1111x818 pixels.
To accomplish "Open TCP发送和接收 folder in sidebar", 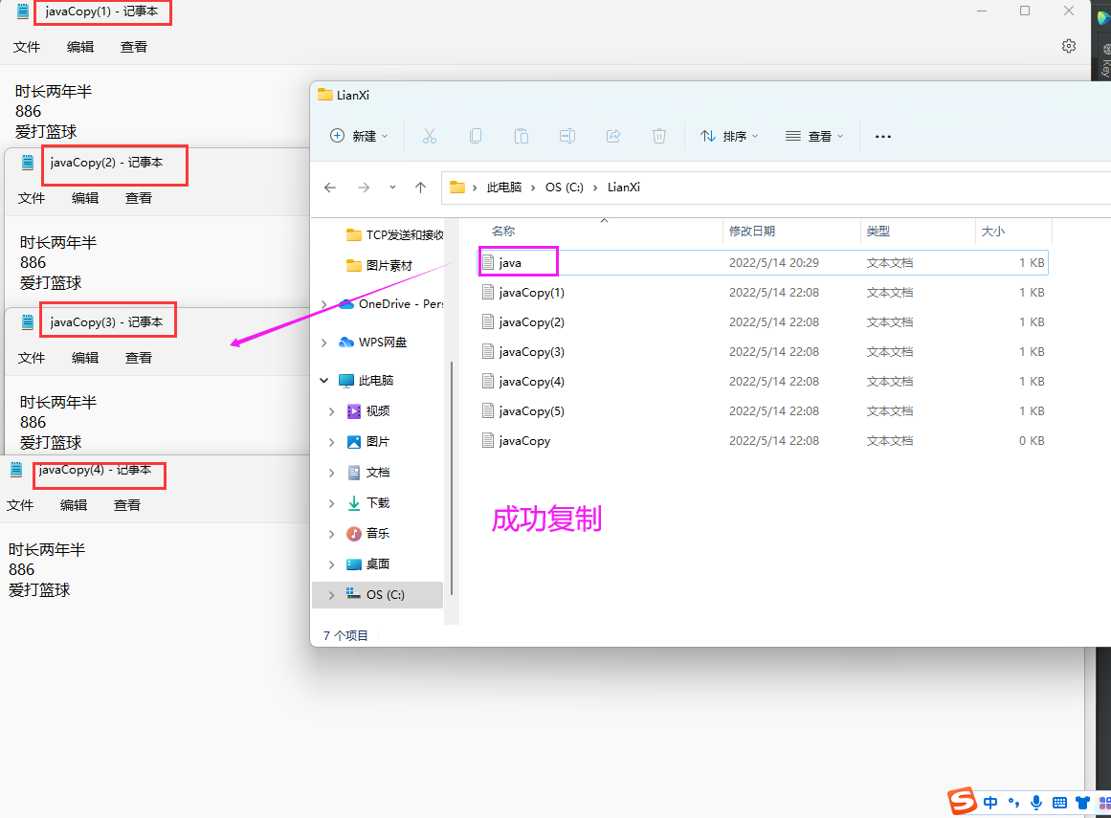I will pyautogui.click(x=394, y=235).
